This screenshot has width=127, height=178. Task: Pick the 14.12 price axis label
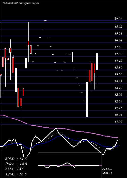click(118, 61)
